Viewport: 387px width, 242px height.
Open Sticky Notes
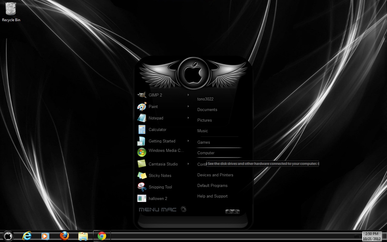click(x=160, y=175)
